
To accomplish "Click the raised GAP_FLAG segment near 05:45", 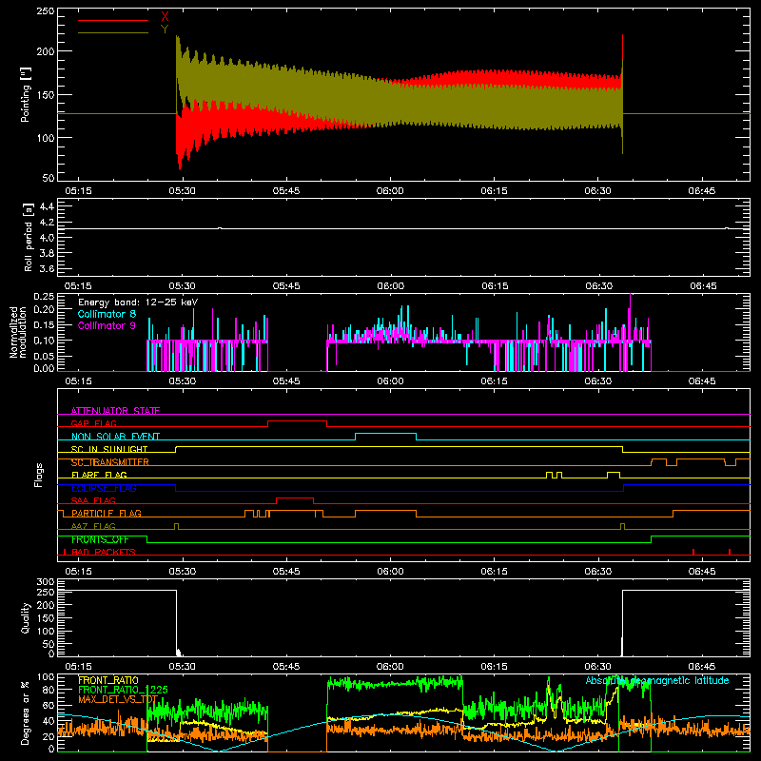I will (297, 420).
